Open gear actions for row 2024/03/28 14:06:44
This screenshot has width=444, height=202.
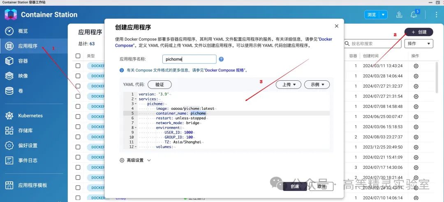416,76
